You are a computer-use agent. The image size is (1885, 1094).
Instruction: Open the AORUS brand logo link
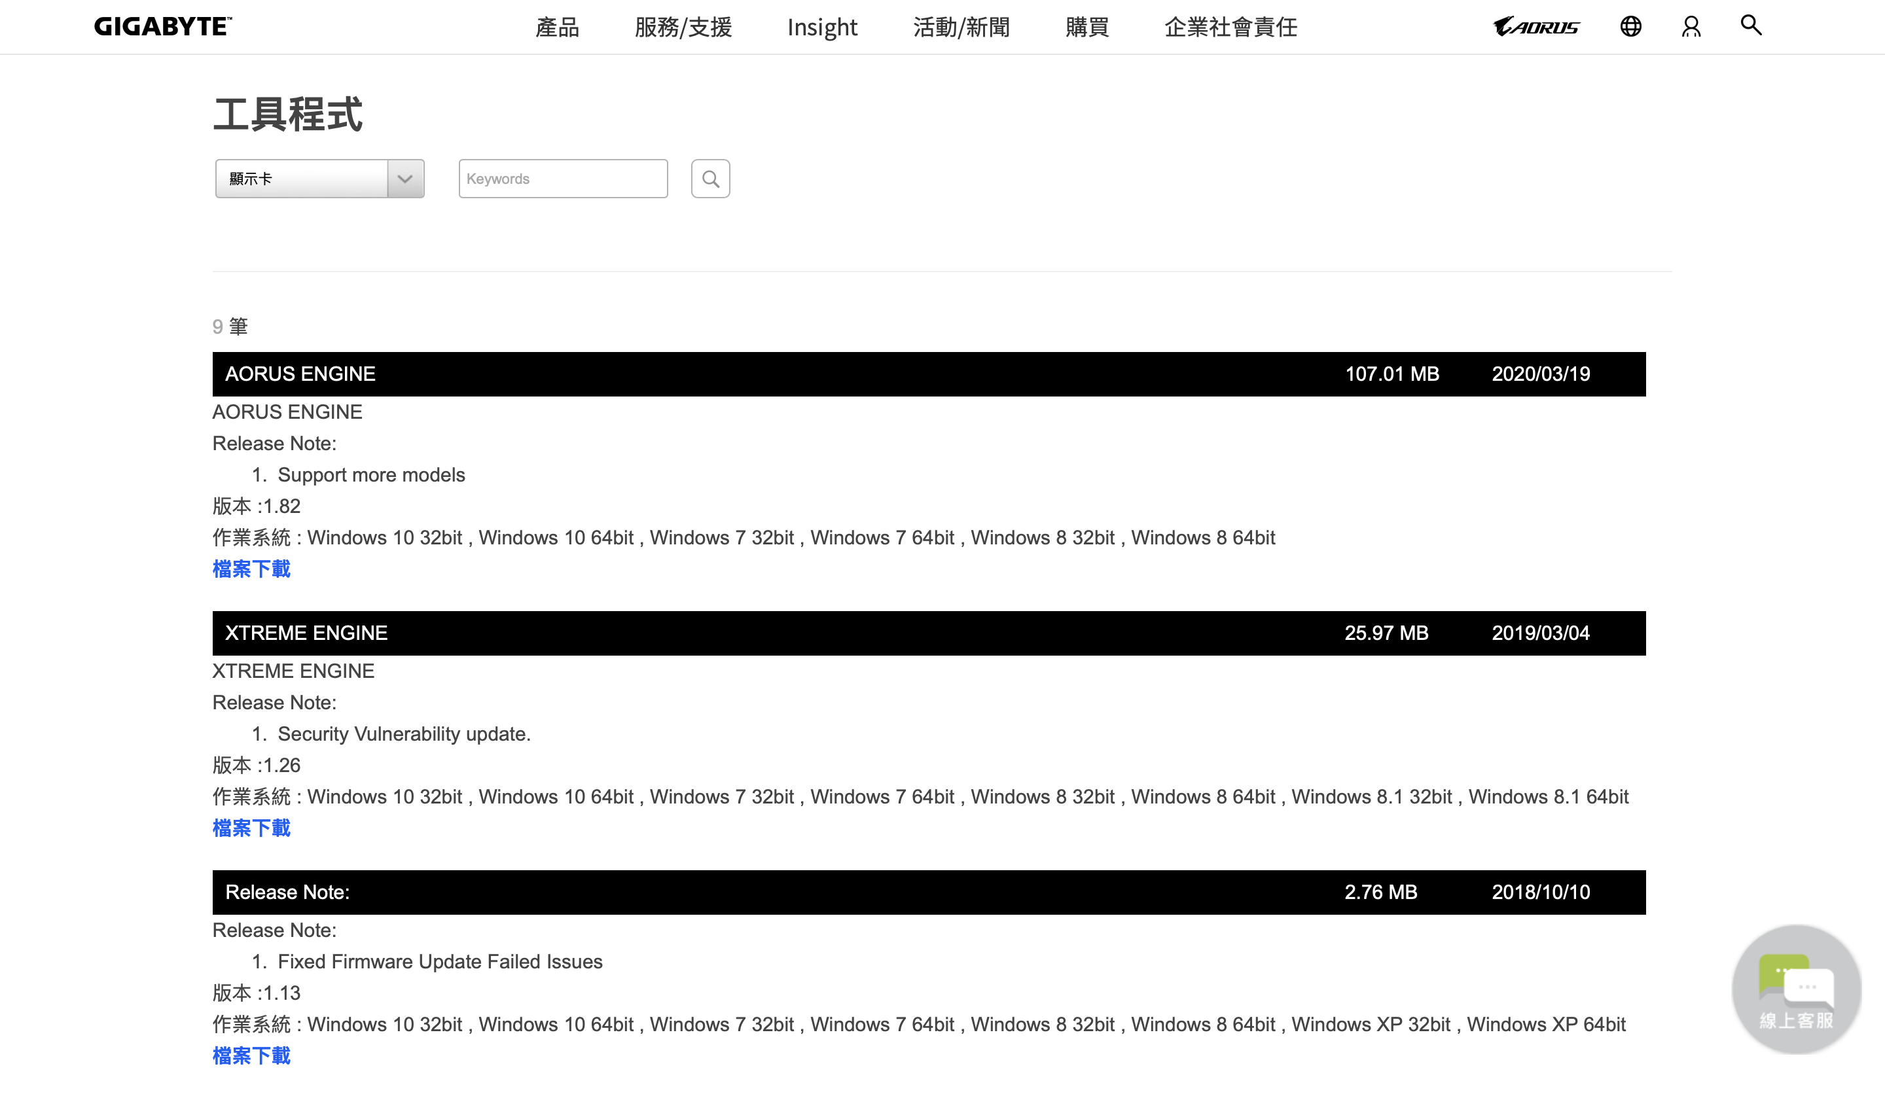click(x=1536, y=27)
